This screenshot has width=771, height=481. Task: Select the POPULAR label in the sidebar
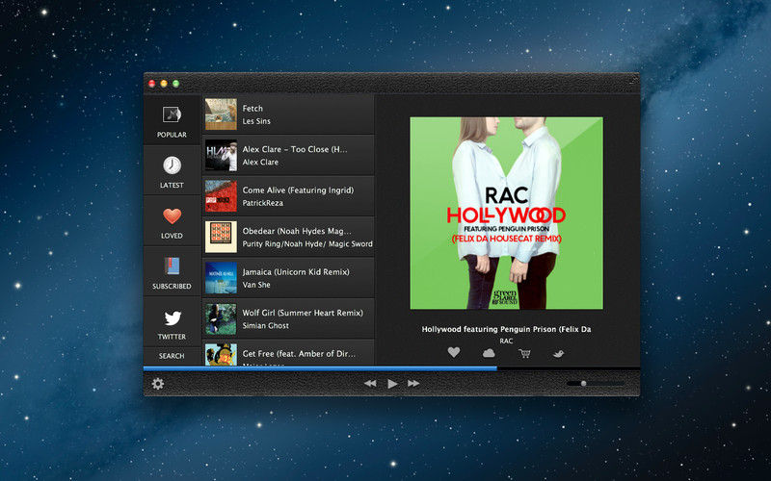[172, 135]
